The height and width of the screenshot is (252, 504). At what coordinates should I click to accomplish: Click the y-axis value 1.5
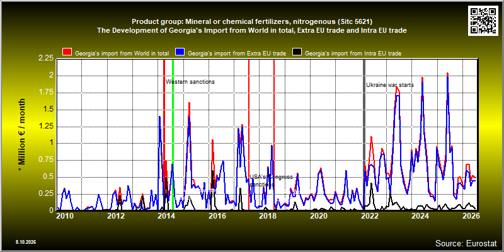[x=48, y=109]
